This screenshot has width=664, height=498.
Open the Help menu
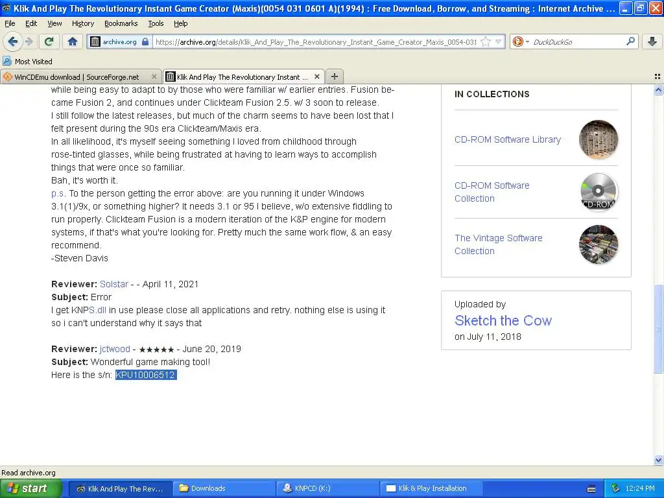[x=181, y=24]
